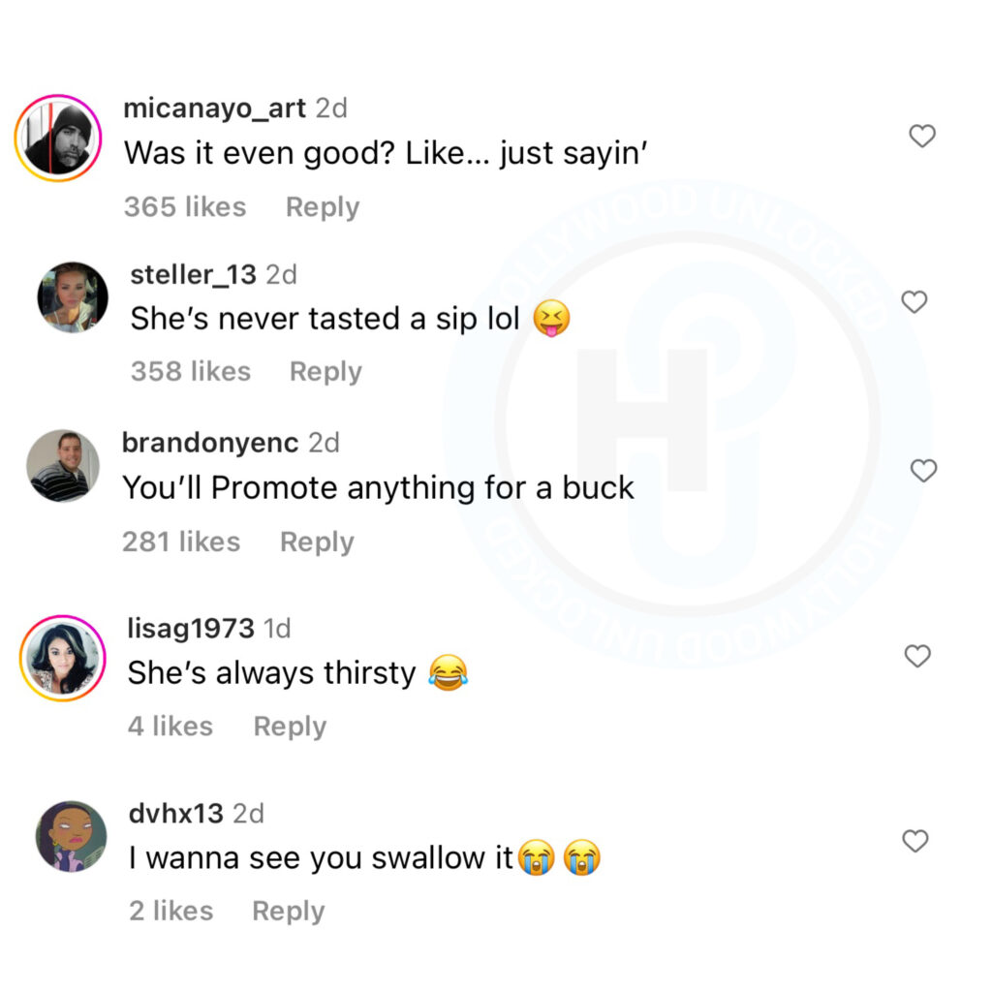Tap the heart on steller_13's comment

click(914, 302)
